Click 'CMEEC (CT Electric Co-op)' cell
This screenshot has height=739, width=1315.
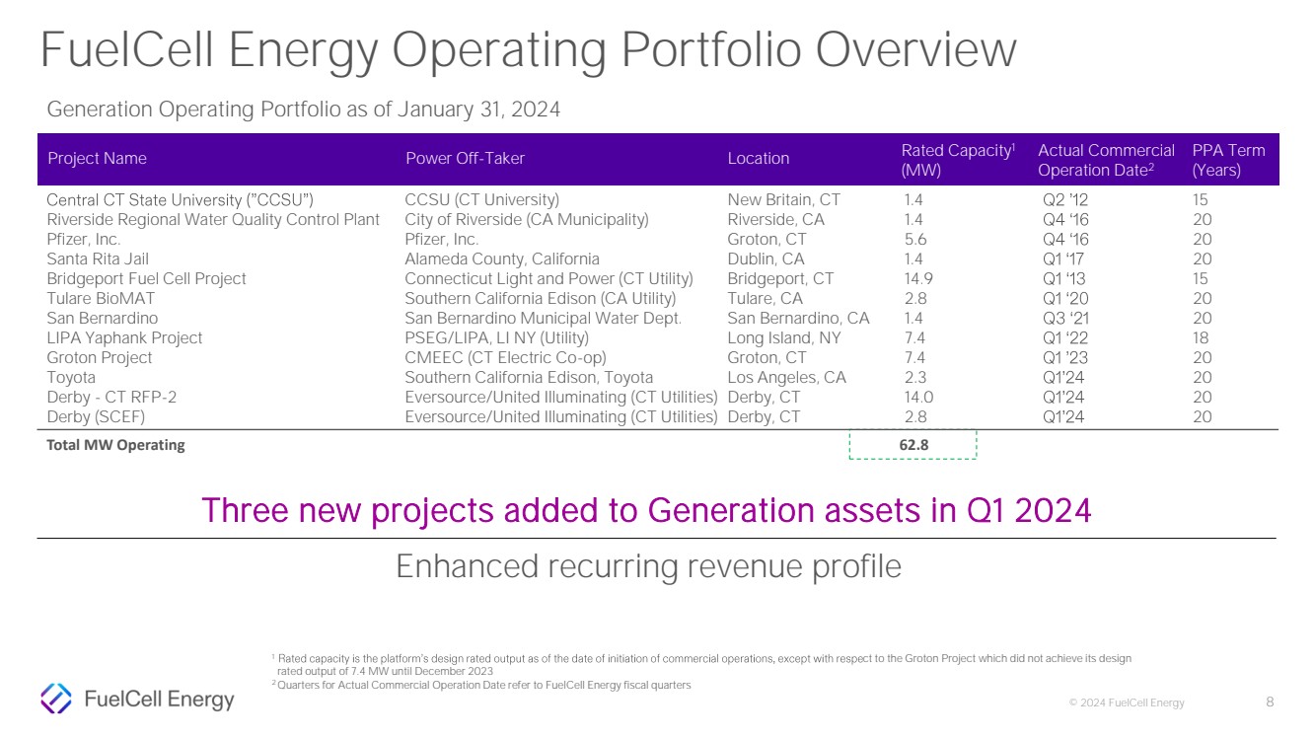tap(506, 358)
